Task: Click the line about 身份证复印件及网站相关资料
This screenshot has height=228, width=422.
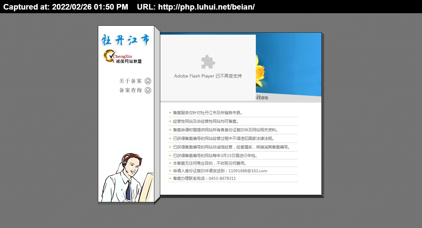Action: [226, 130]
